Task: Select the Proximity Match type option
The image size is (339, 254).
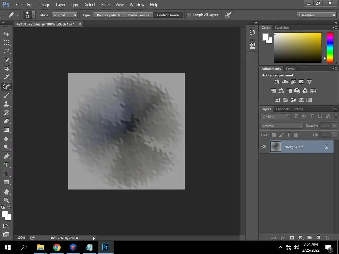Action: pos(108,15)
